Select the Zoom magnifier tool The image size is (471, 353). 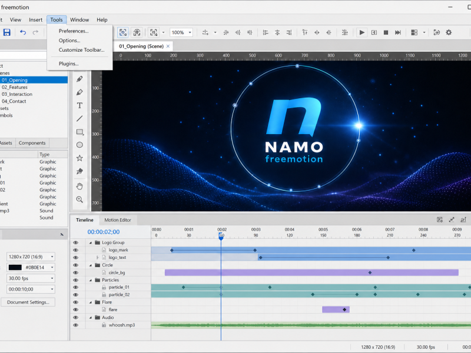click(79, 199)
